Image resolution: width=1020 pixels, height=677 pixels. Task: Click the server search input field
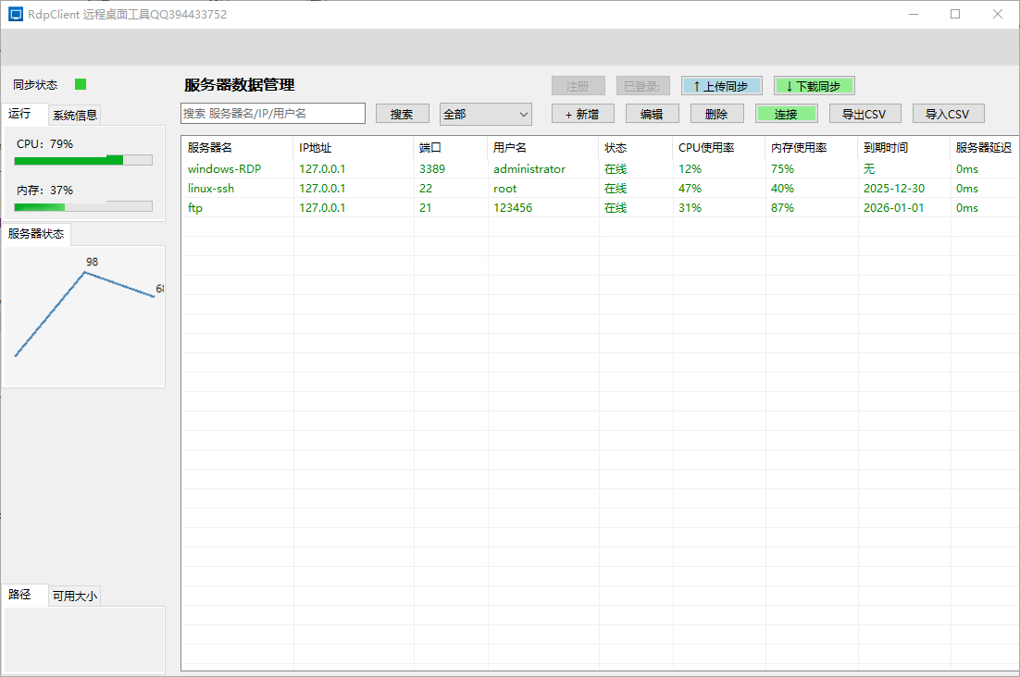point(272,113)
